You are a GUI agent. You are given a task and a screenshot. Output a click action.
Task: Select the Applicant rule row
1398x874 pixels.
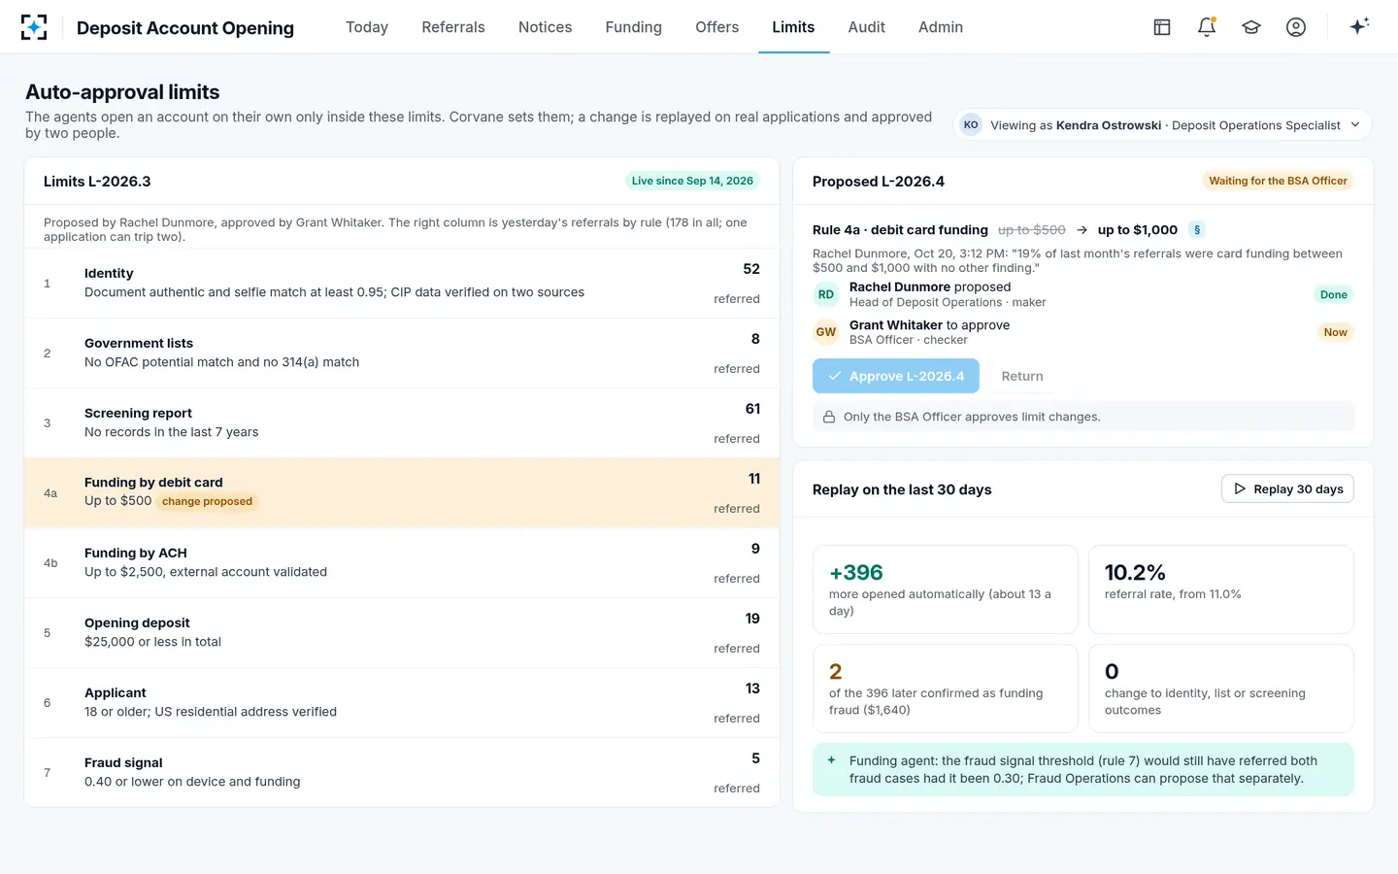tap(402, 703)
